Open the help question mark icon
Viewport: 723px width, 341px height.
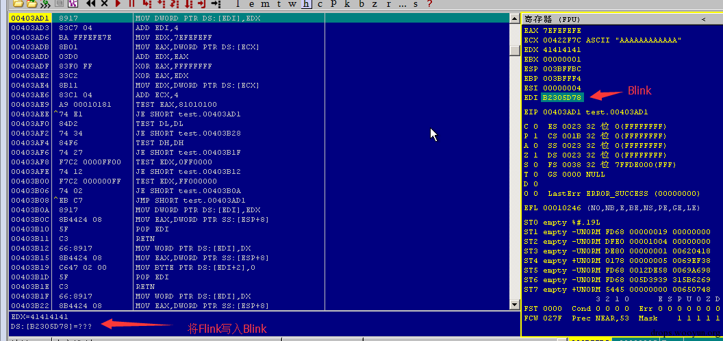(430, 3)
